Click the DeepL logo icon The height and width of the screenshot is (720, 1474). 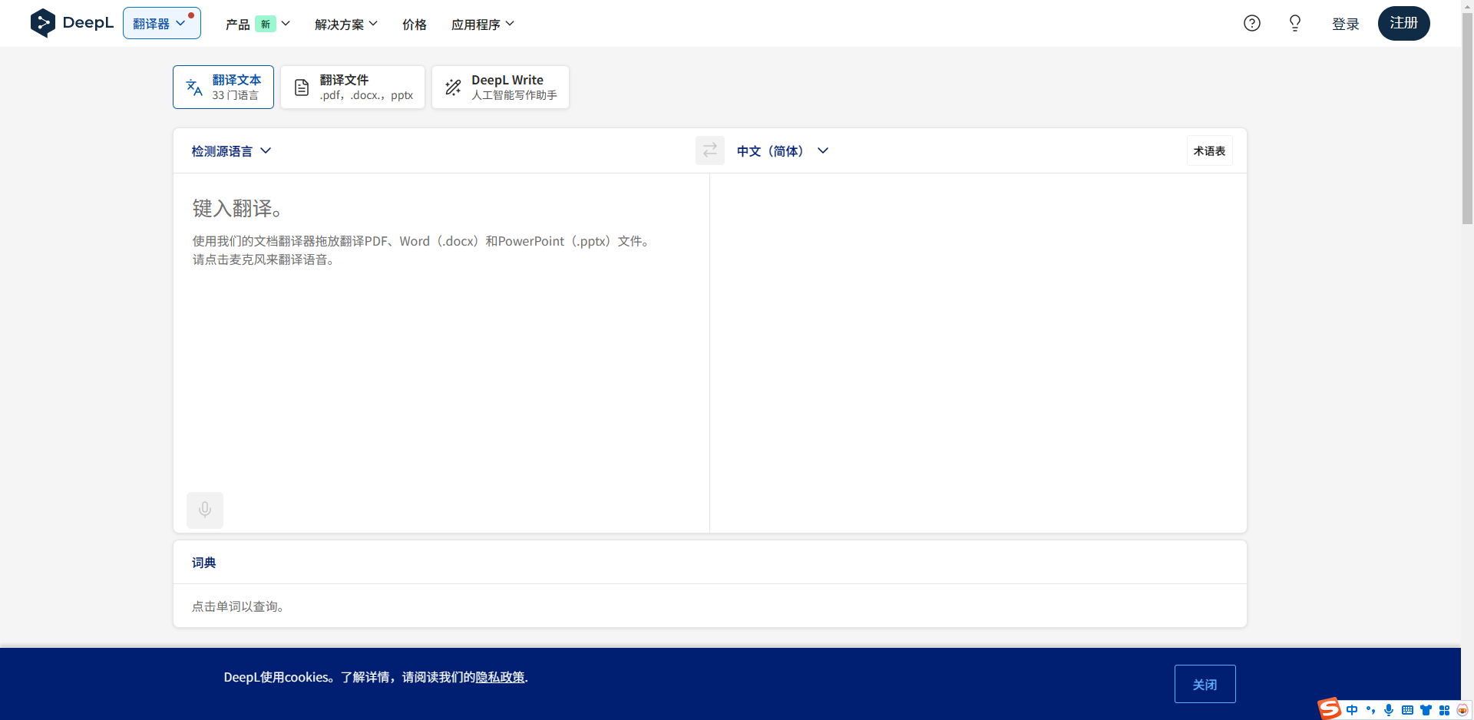coord(43,23)
